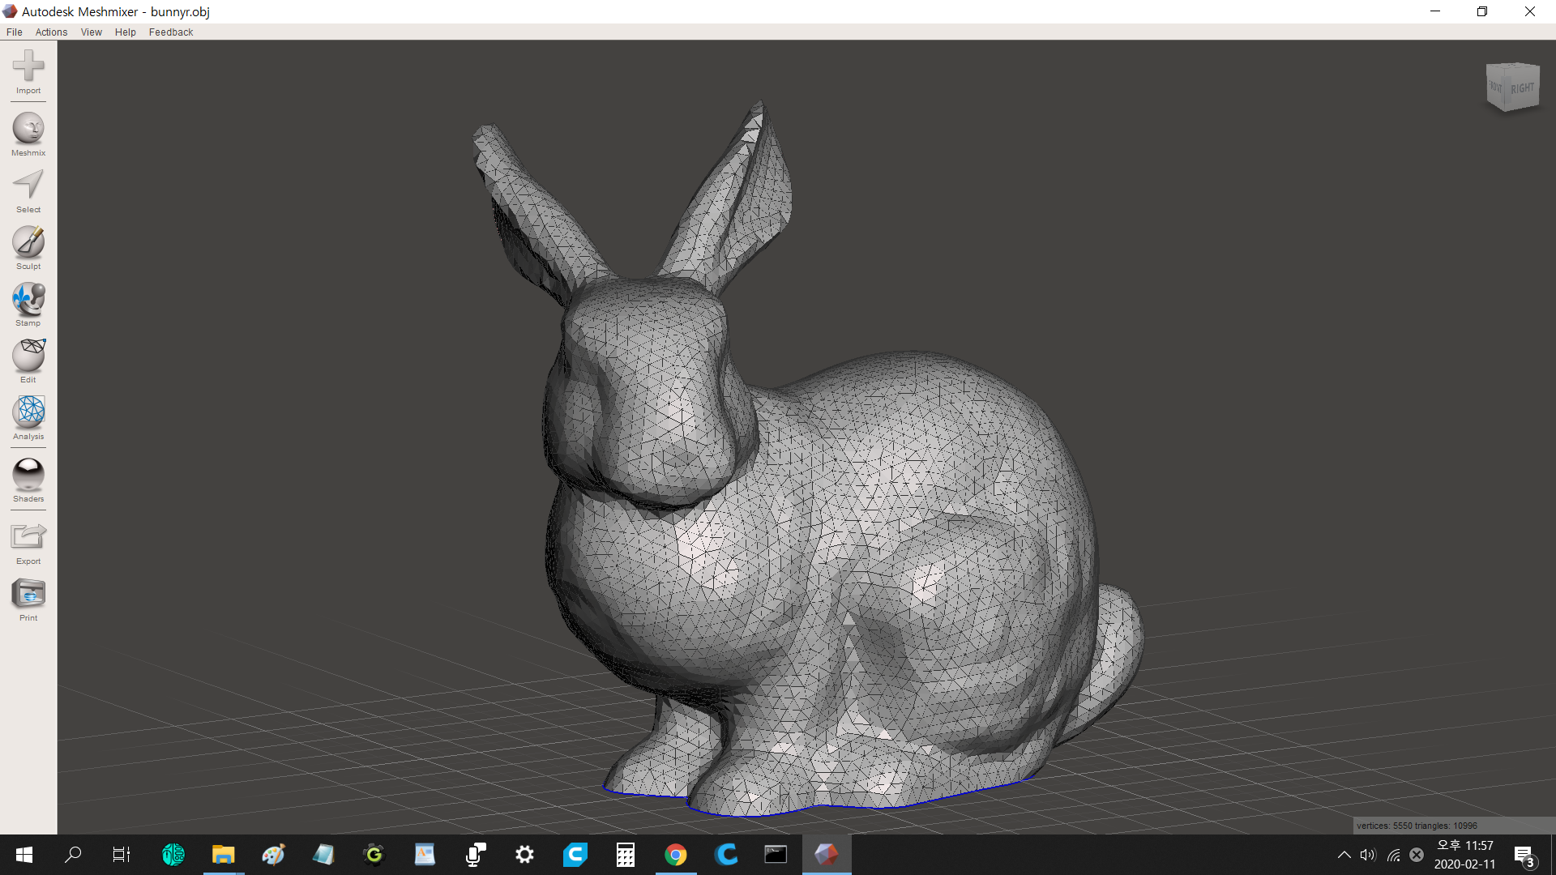Image resolution: width=1556 pixels, height=875 pixels.
Task: Open the Actions menu
Action: tap(51, 32)
